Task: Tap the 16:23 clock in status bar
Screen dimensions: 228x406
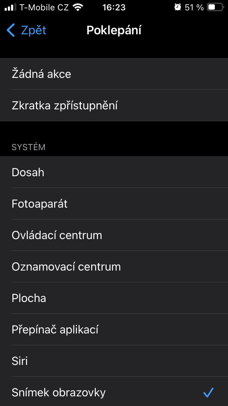Action: point(114,7)
